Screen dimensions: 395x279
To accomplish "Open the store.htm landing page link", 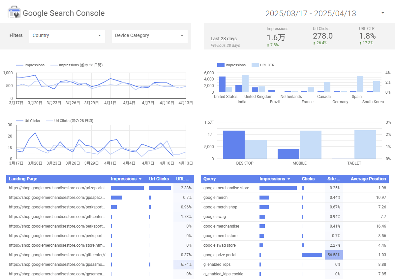I will (x=57, y=245).
